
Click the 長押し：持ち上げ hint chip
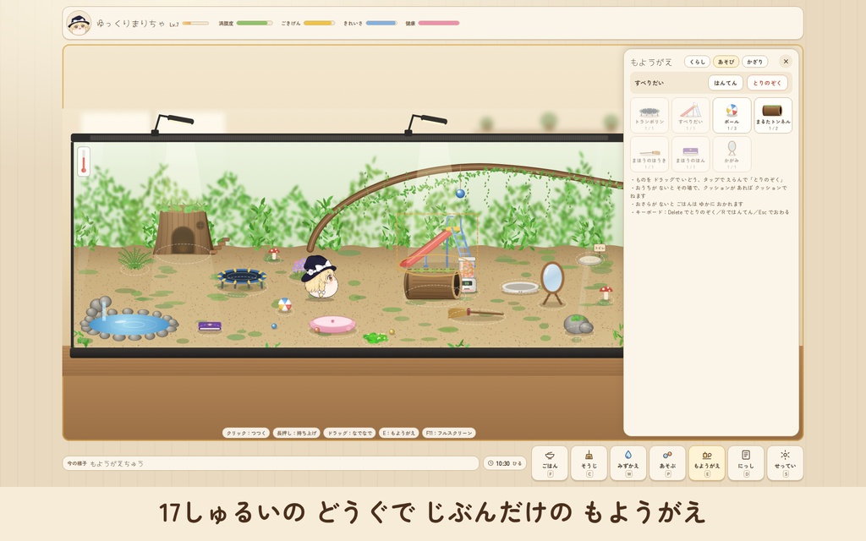[297, 433]
